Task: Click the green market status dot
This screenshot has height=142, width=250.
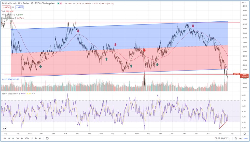Action: point(59,3)
